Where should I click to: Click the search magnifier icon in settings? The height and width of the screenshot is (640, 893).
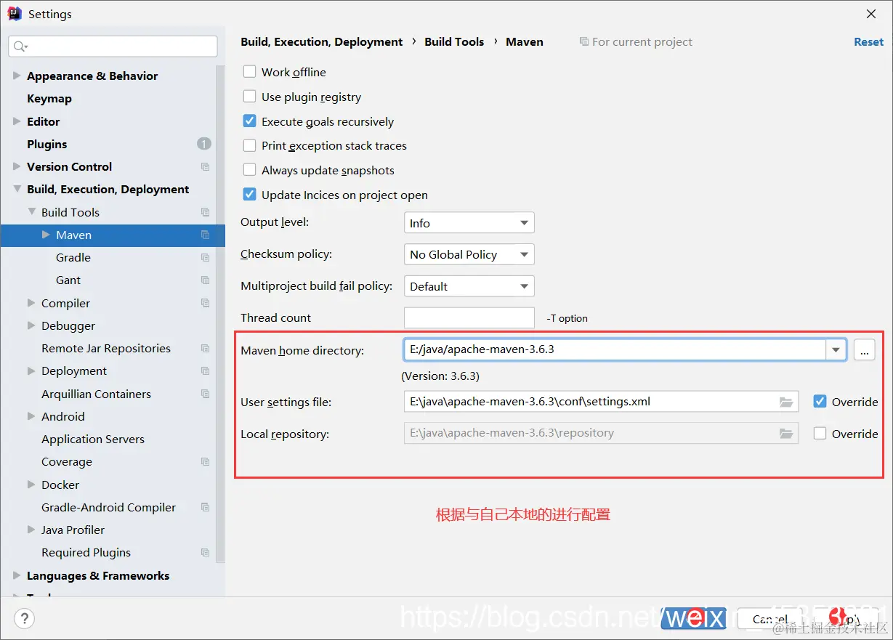click(x=19, y=46)
